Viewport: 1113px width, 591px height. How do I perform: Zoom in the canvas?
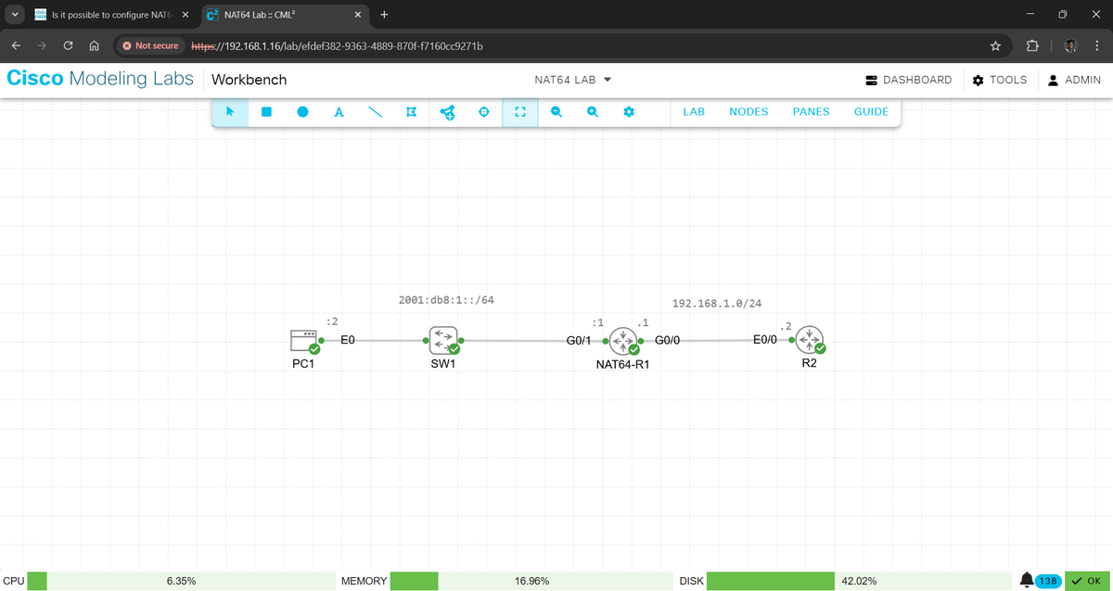click(x=592, y=112)
